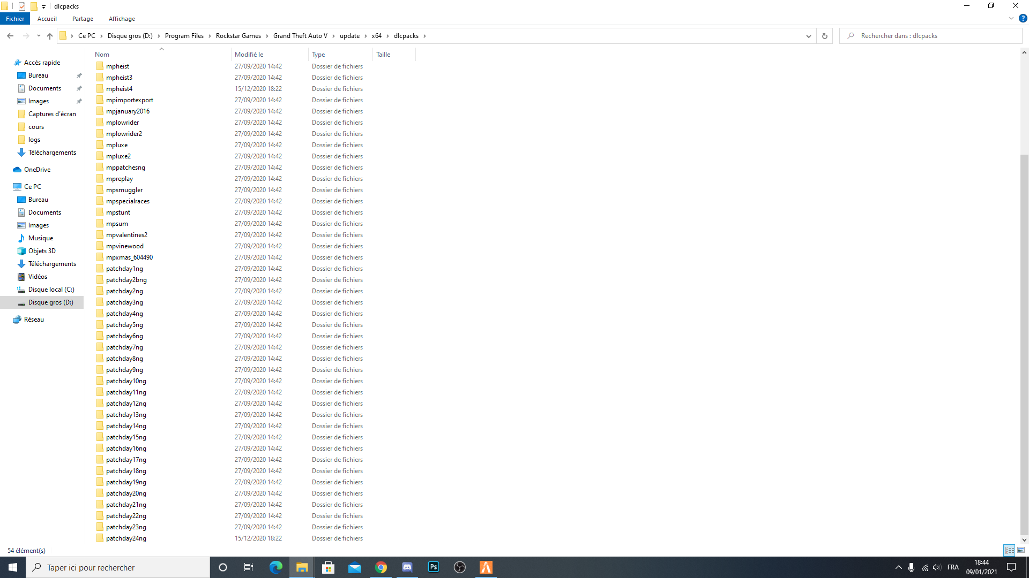Switch to details view layout

click(x=1009, y=550)
